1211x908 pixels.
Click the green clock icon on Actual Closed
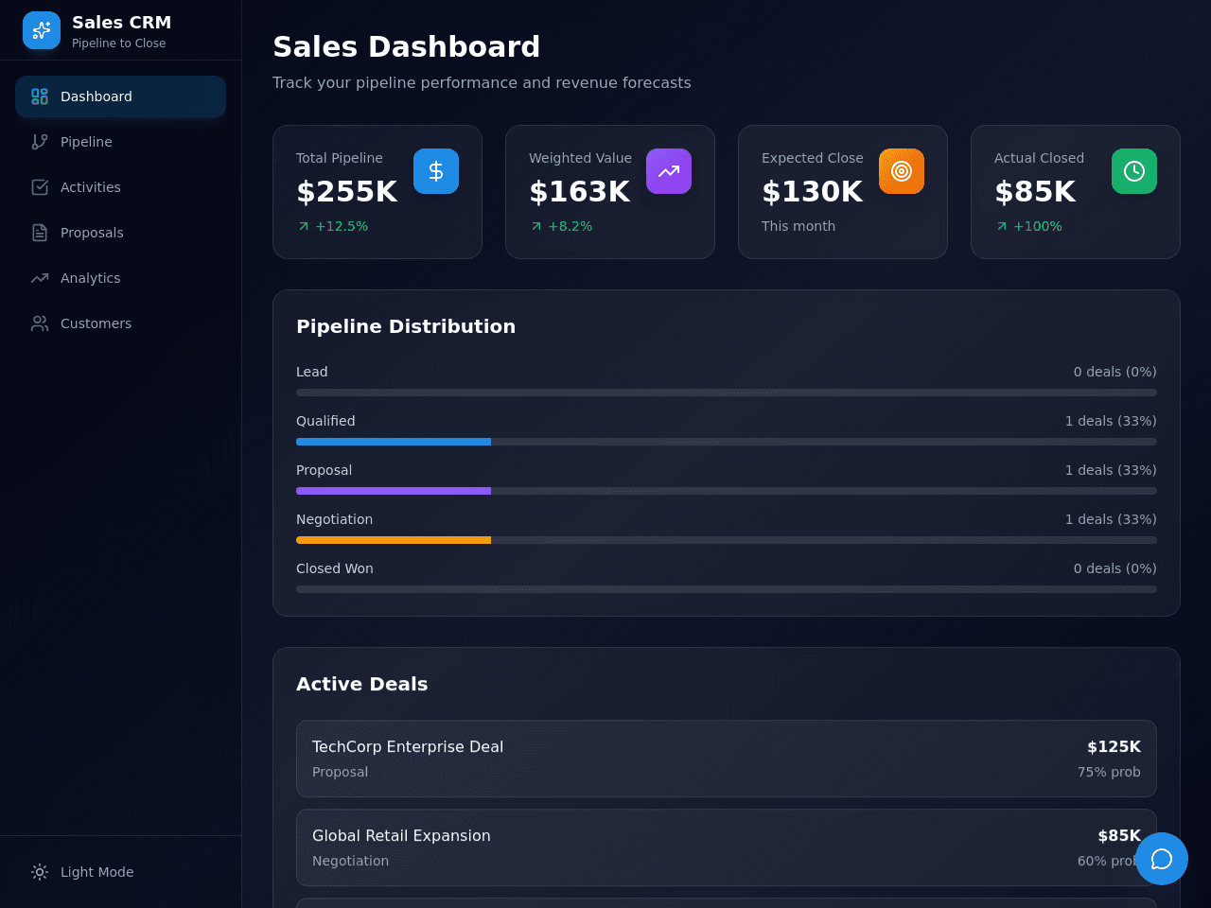click(1134, 171)
